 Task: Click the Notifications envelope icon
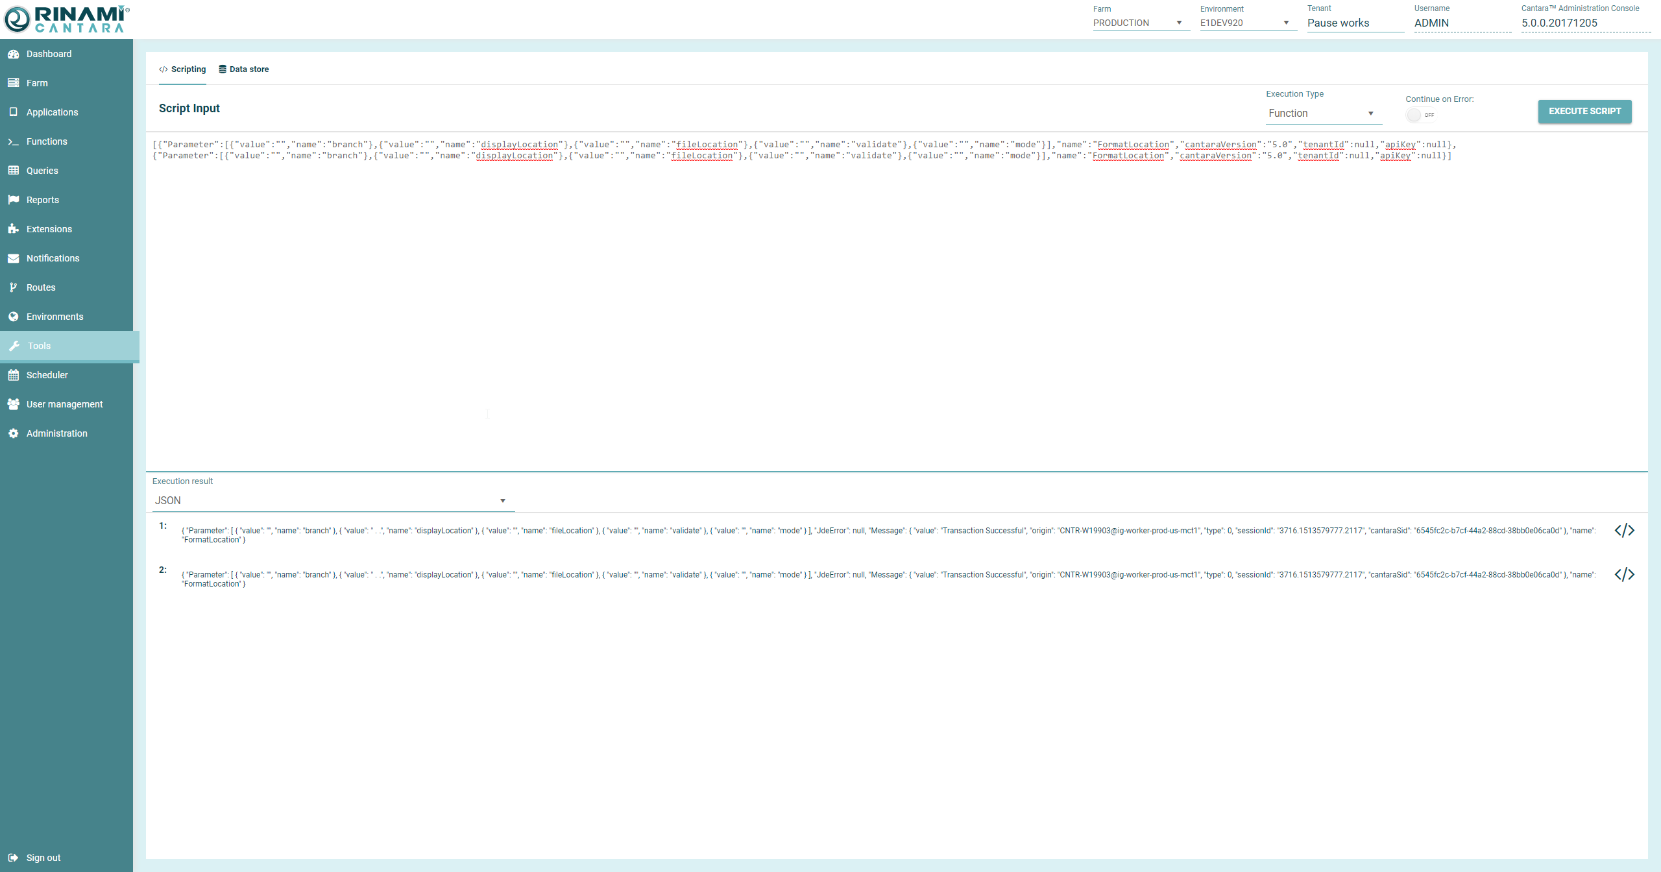(13, 258)
